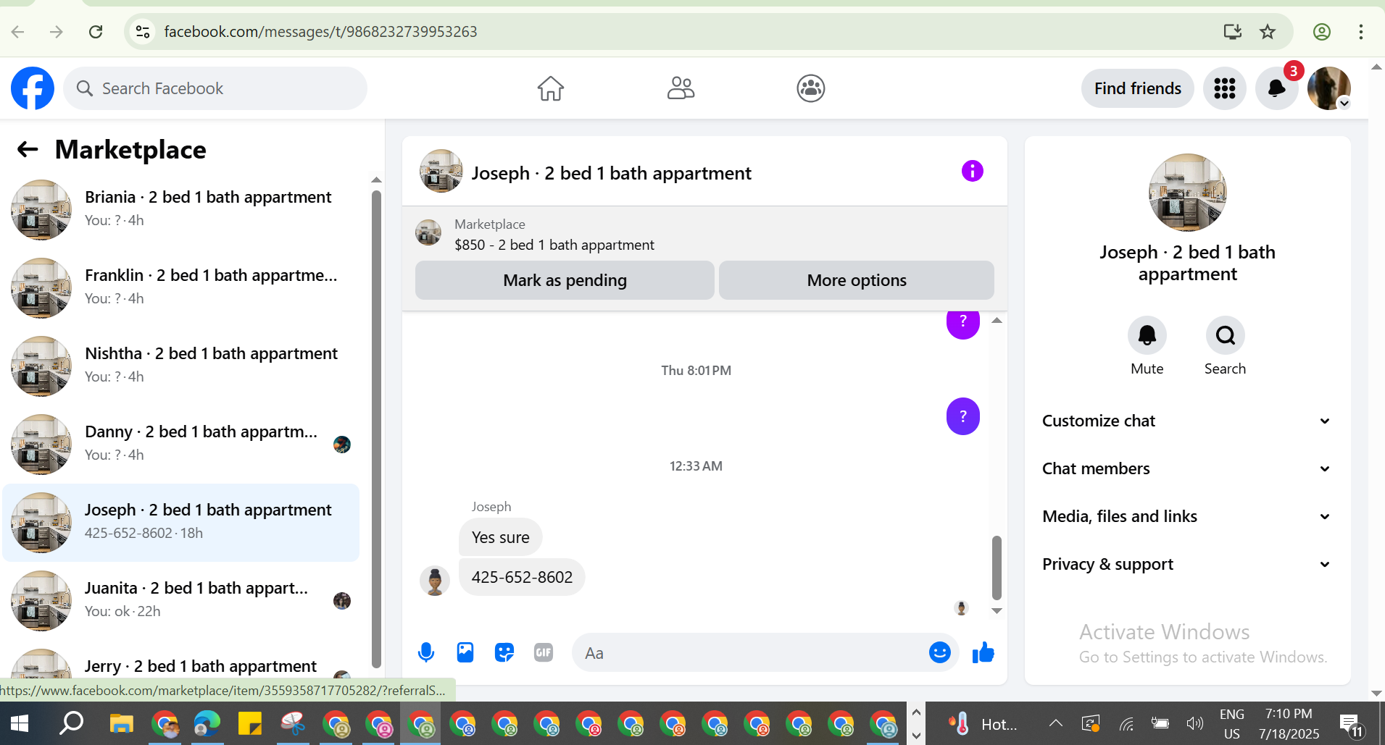The width and height of the screenshot is (1385, 745).
Task: Open Chrome three-dot menu
Action: pos(1360,32)
